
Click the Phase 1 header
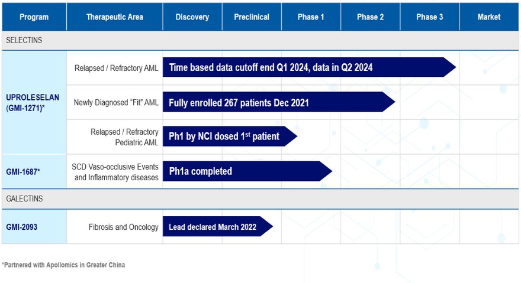[311, 17]
